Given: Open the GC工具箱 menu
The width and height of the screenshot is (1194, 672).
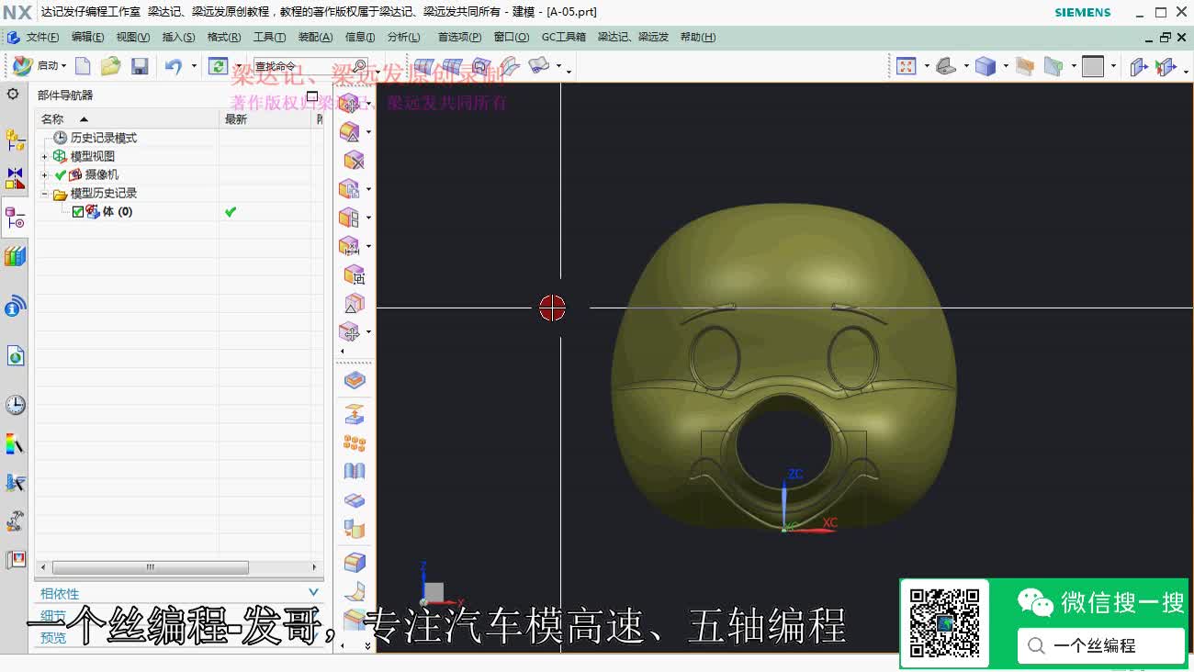Looking at the screenshot, I should (563, 37).
